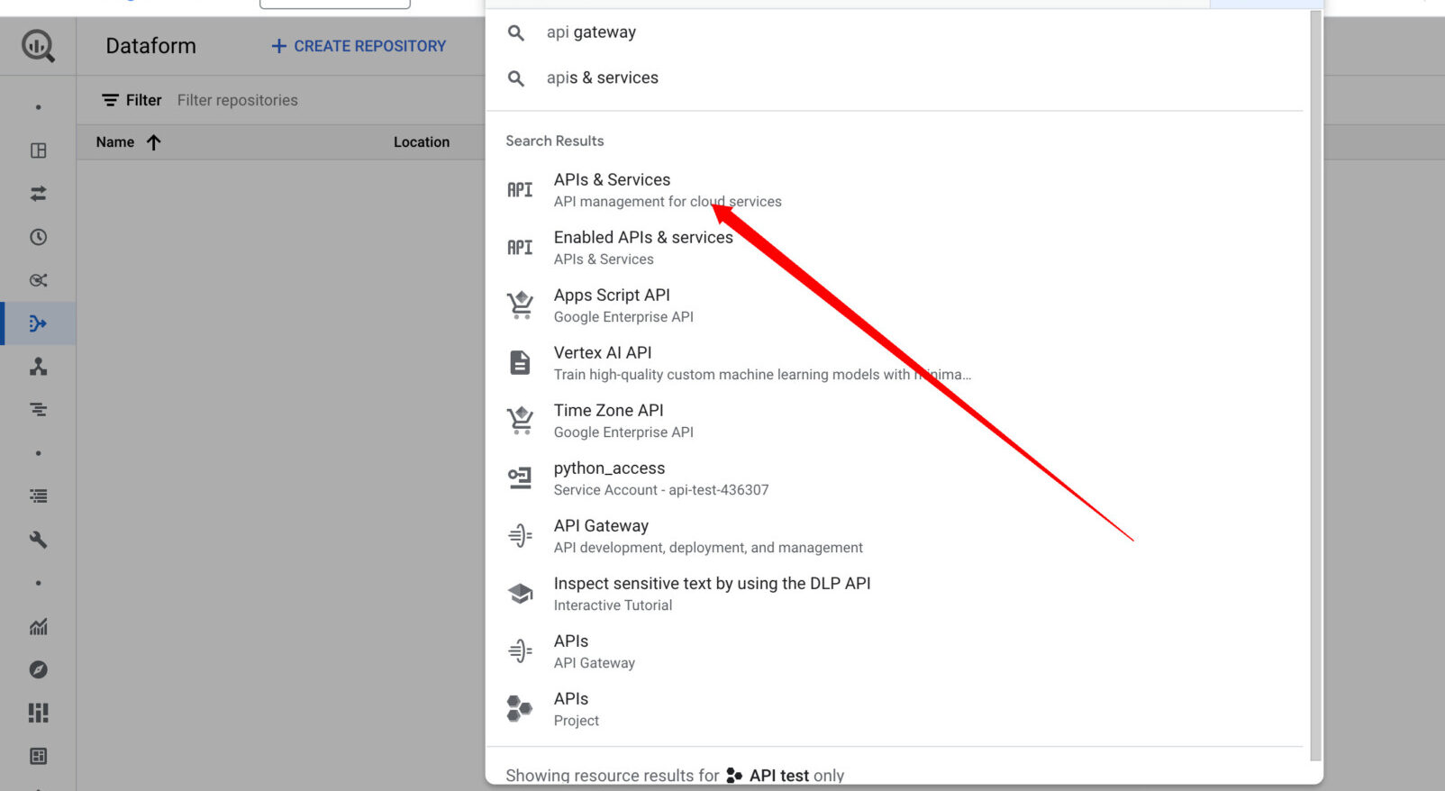Open scheduled queries clock icon
1445x791 pixels.
point(38,237)
